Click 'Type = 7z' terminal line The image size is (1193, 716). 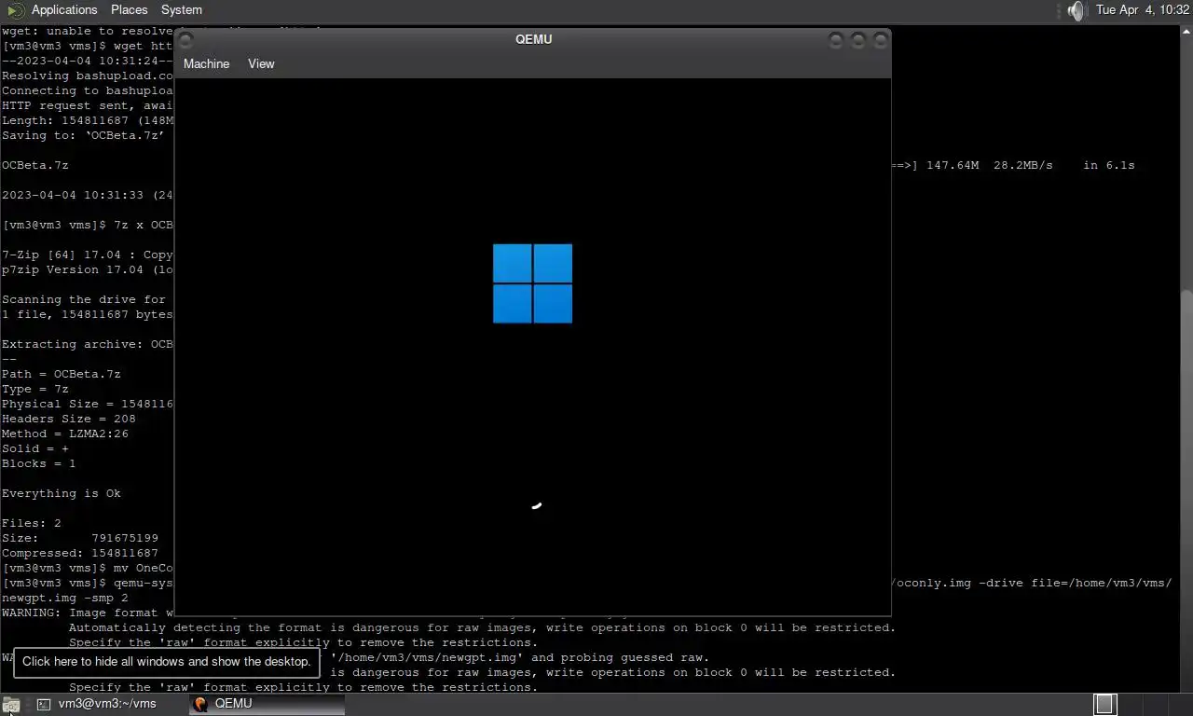35,389
